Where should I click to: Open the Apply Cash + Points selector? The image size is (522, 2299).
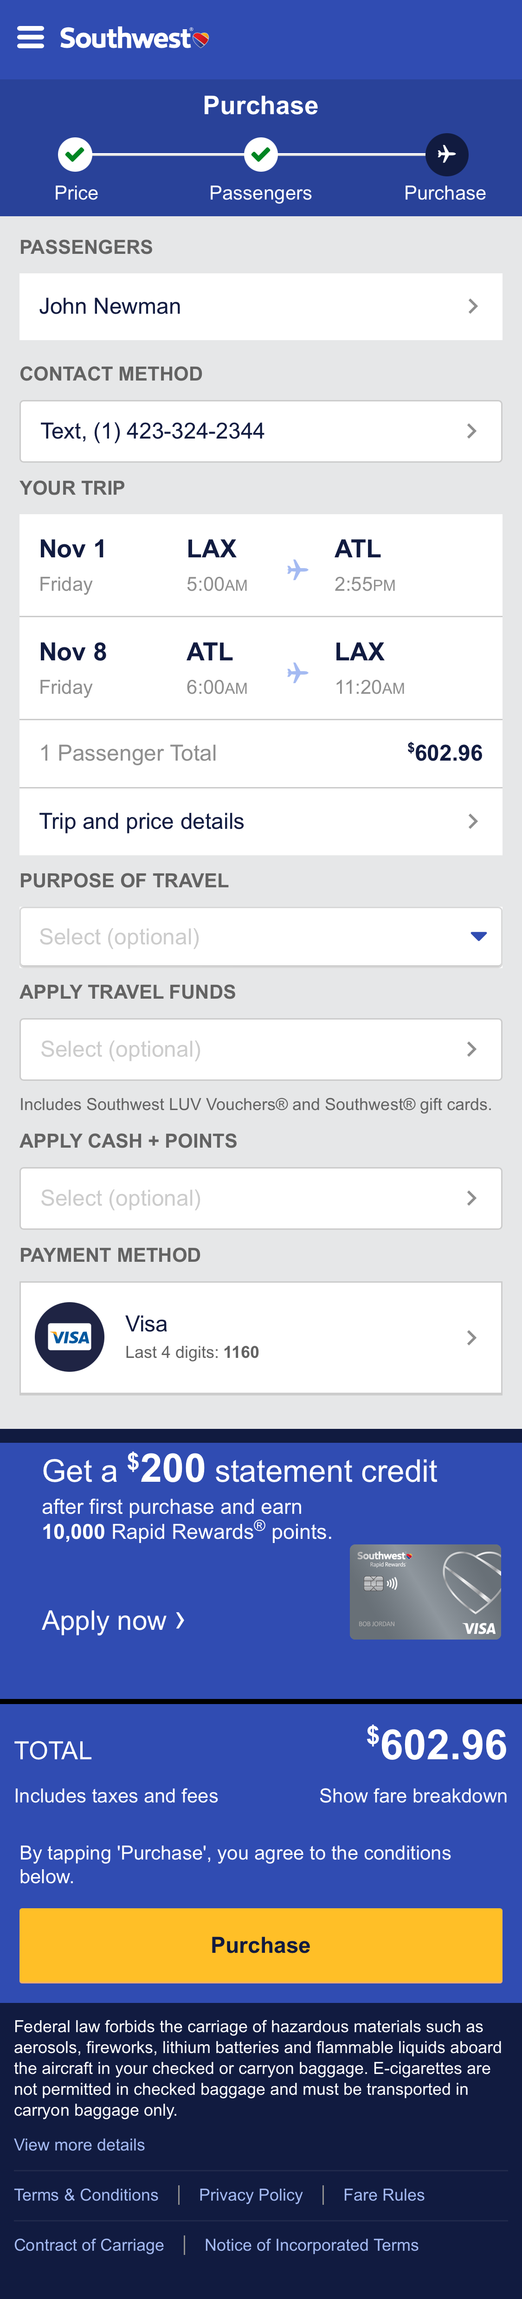click(261, 1198)
